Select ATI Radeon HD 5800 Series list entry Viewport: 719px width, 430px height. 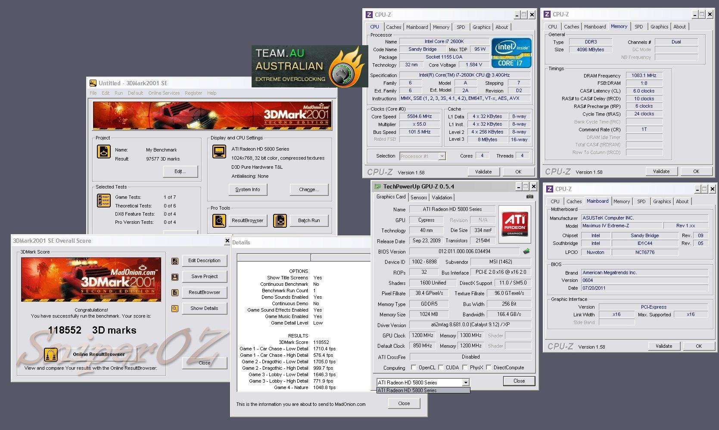(423, 390)
